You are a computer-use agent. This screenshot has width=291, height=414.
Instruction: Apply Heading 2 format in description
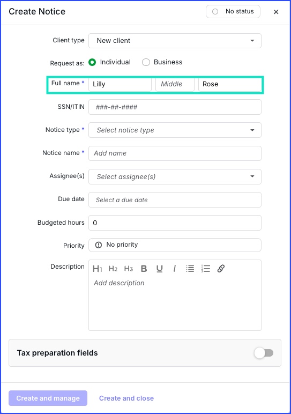113,269
